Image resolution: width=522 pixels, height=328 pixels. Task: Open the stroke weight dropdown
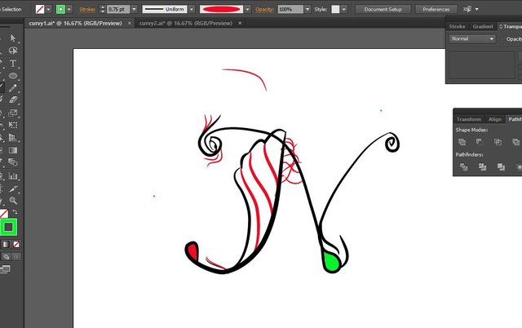coord(134,9)
